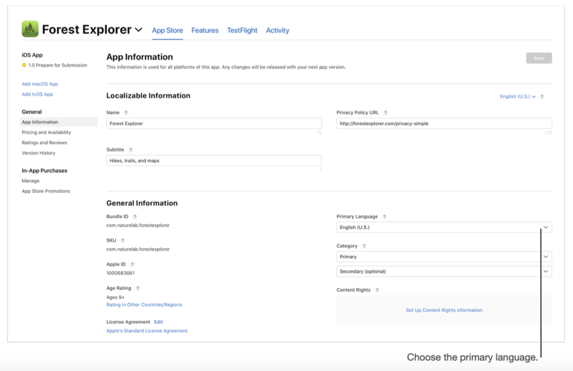The image size is (573, 371).
Task: Go to the Activity tab
Action: pyautogui.click(x=278, y=30)
